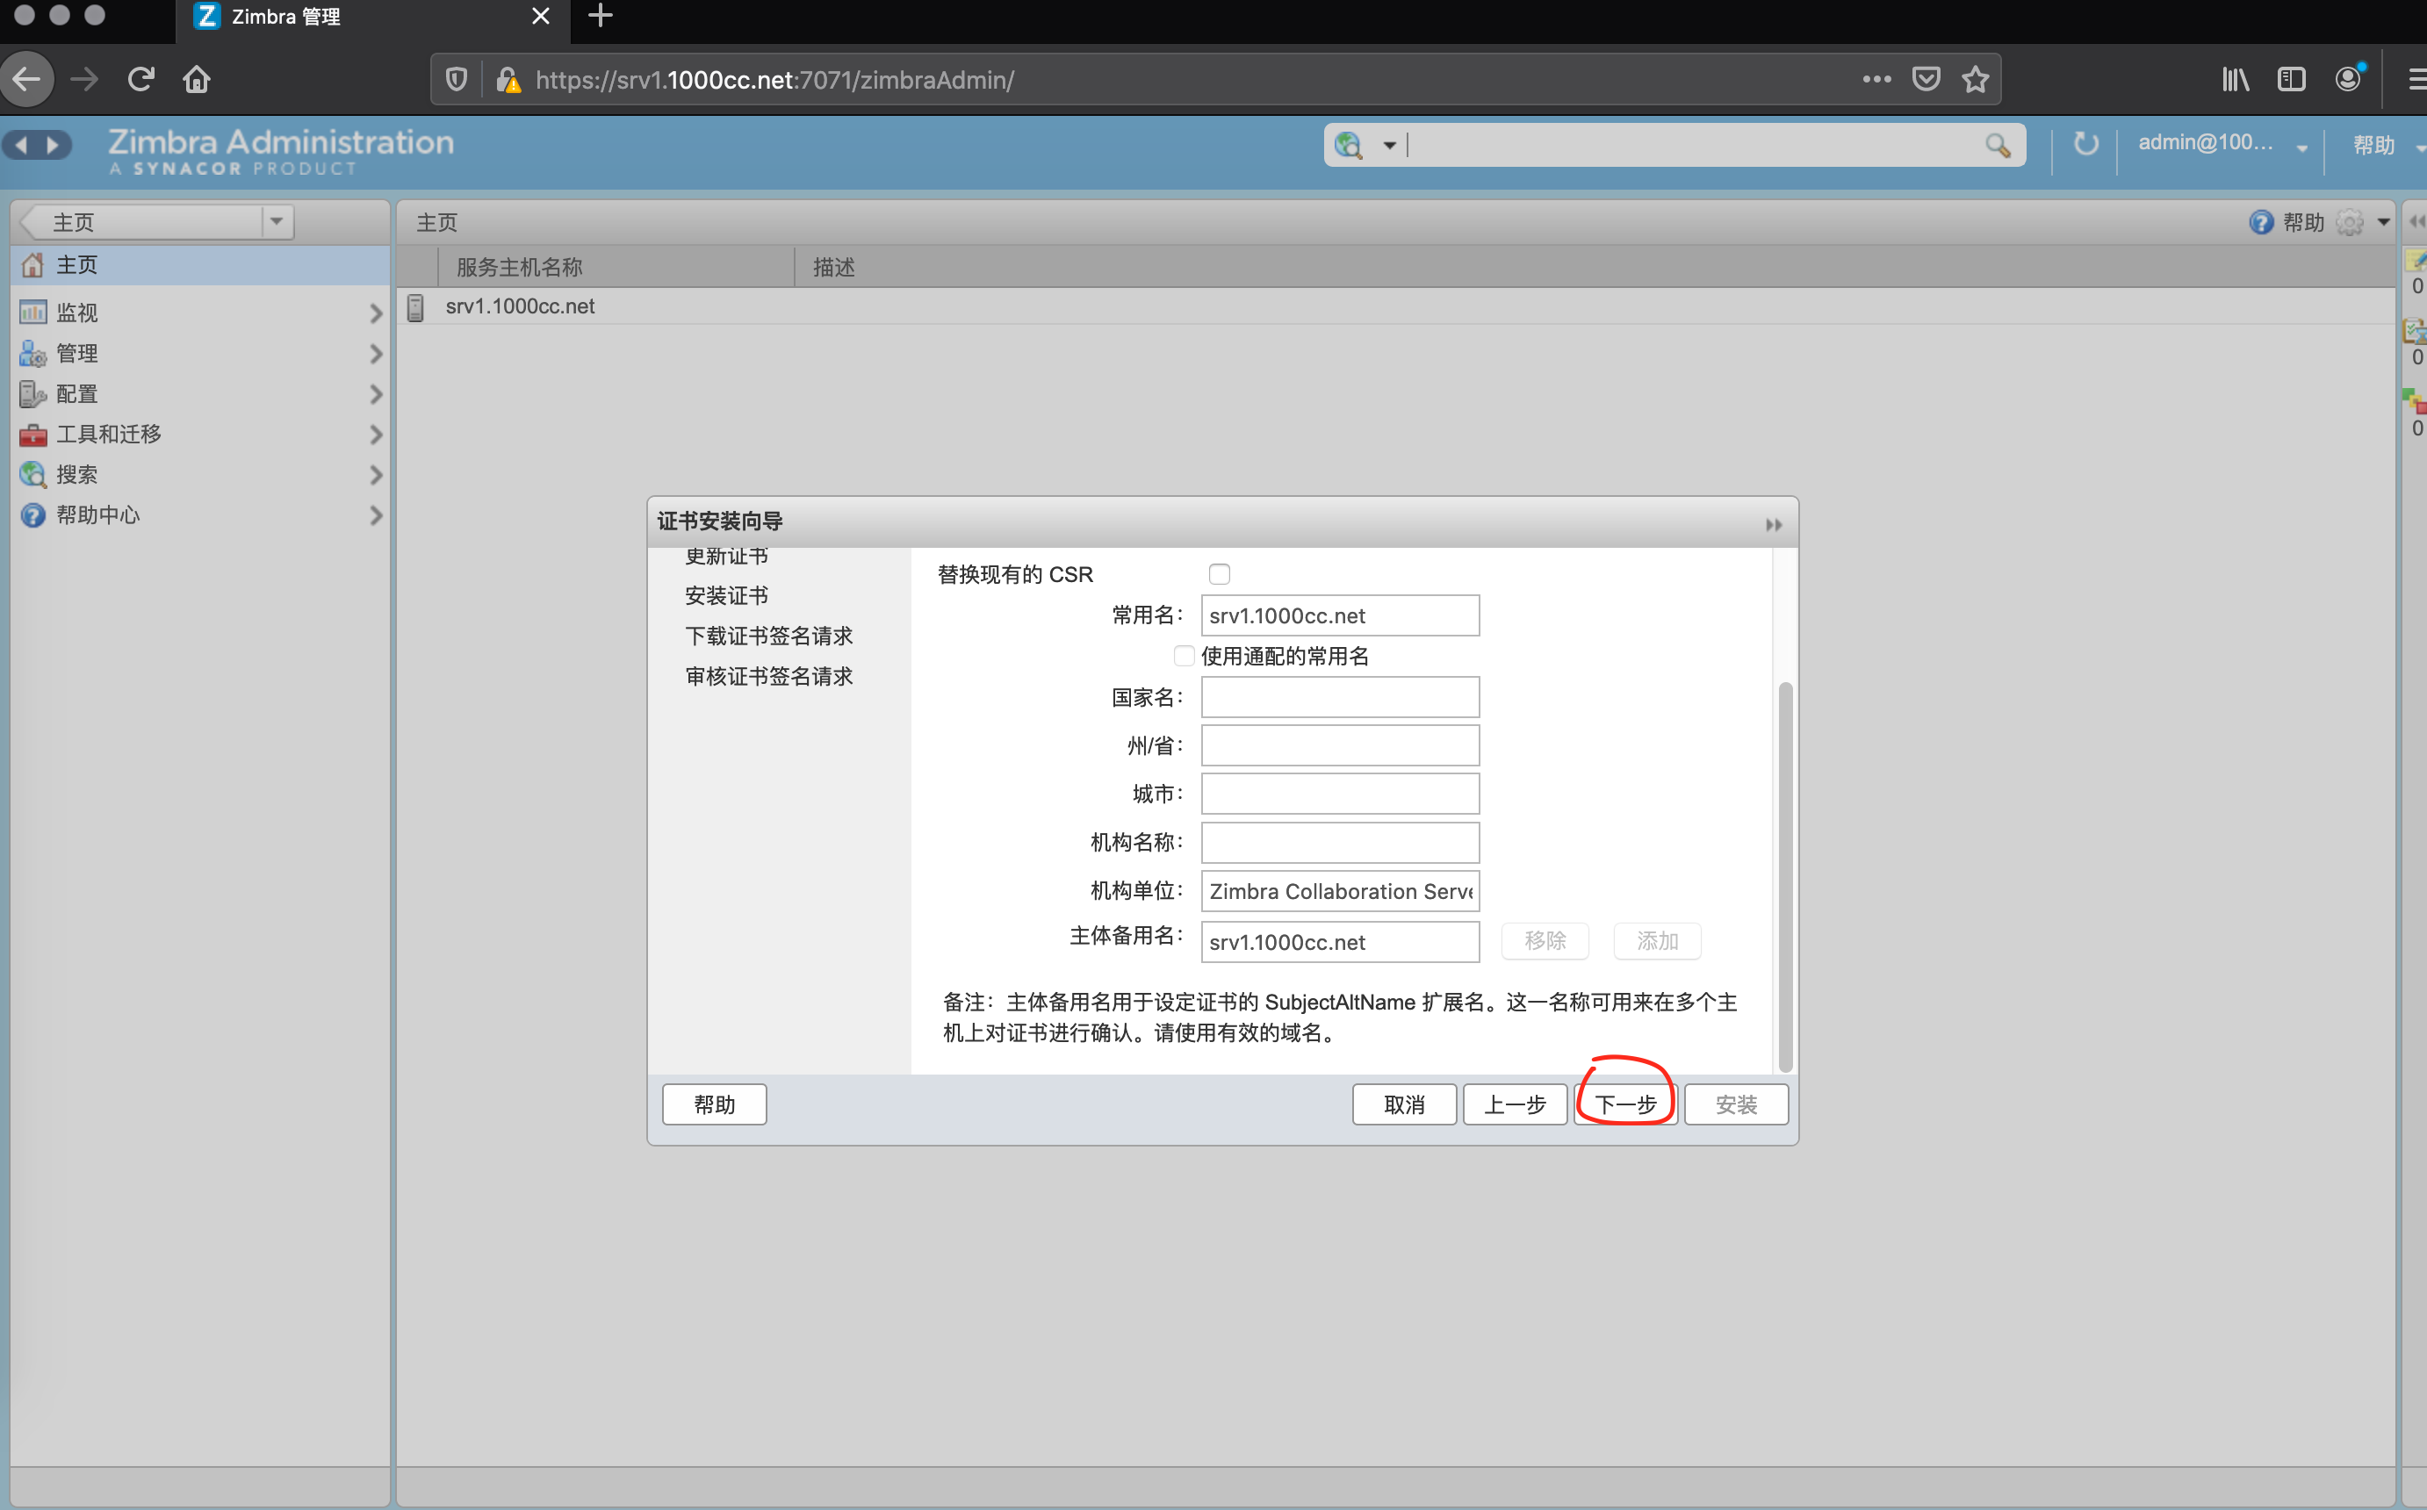Image resolution: width=2427 pixels, height=1510 pixels.
Task: Collapse wizard with double-arrow icon
Action: [1773, 525]
